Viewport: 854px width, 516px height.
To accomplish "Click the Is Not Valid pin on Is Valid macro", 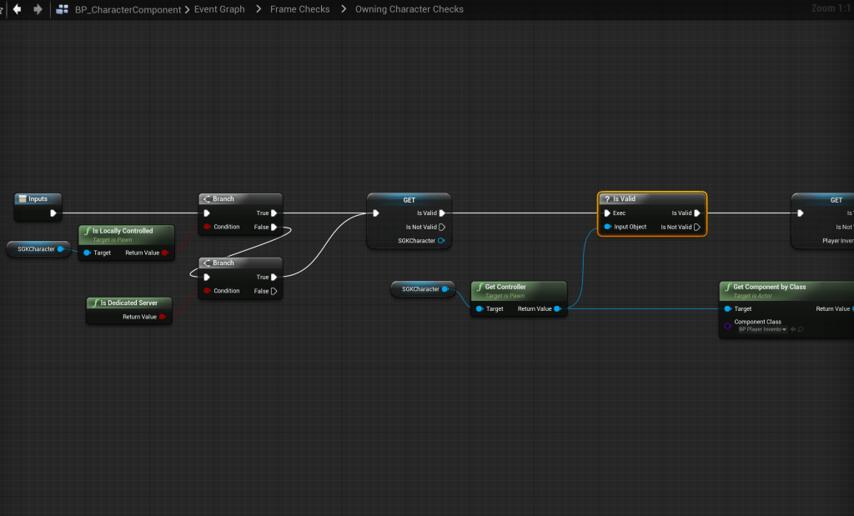I will click(x=697, y=227).
